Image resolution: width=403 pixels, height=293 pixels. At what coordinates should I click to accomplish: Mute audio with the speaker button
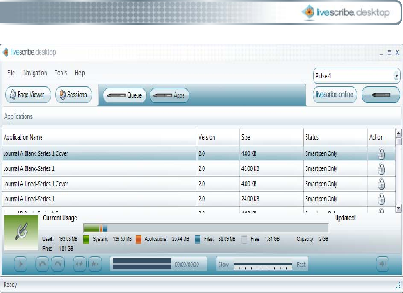click(383, 264)
